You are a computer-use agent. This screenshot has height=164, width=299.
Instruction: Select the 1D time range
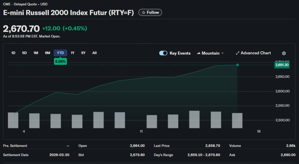[x=13, y=53]
